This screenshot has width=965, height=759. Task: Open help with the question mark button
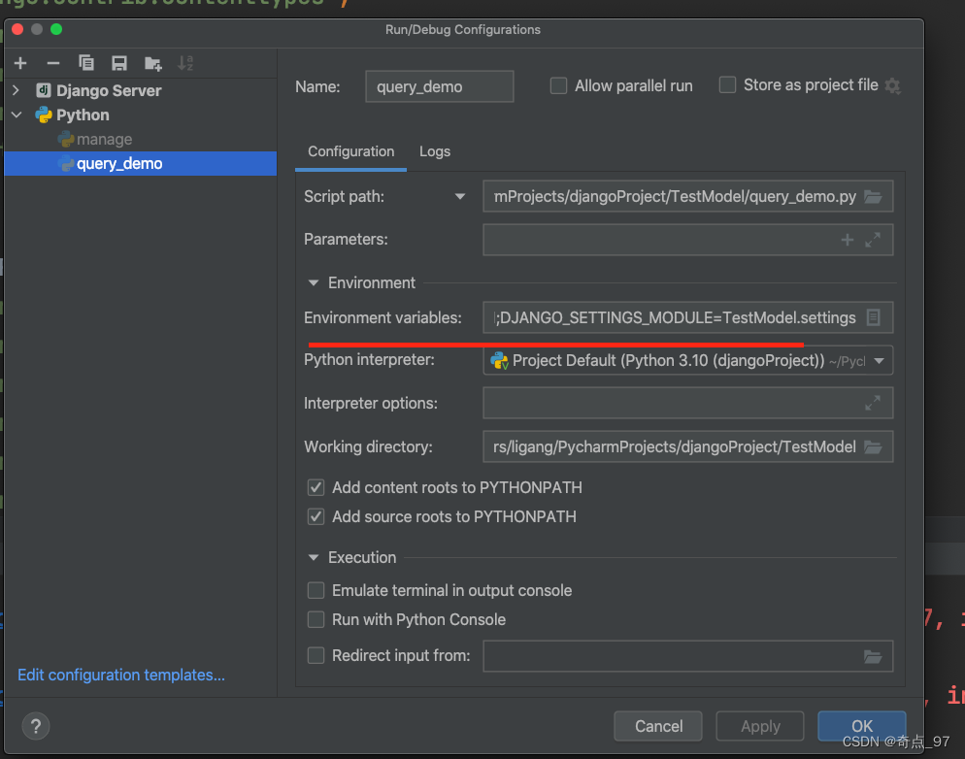click(x=36, y=726)
